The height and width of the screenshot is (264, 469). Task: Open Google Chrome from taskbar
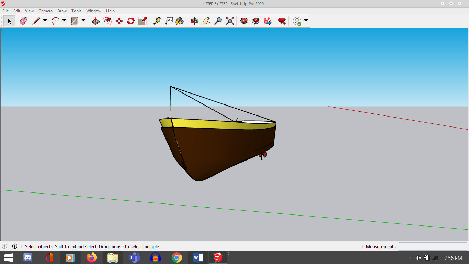176,257
